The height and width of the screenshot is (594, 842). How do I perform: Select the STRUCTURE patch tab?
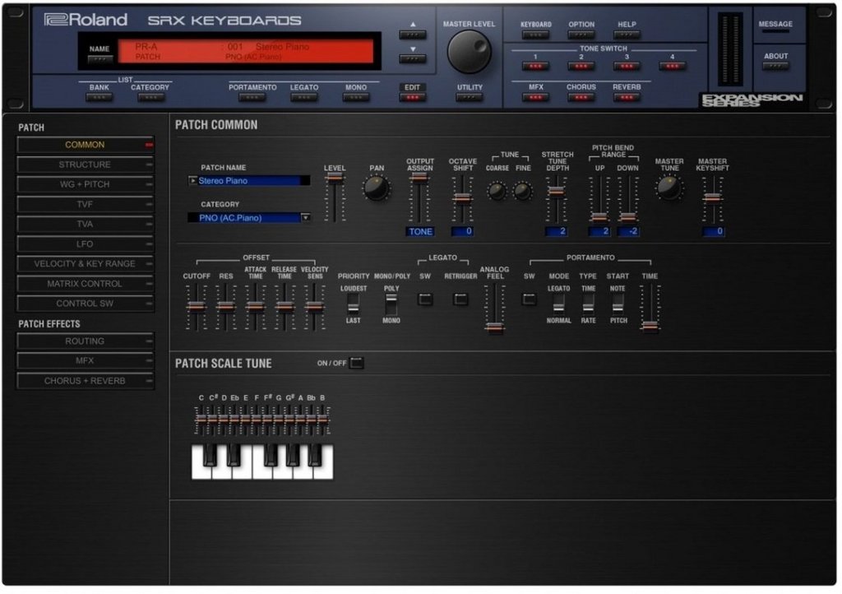tap(85, 165)
